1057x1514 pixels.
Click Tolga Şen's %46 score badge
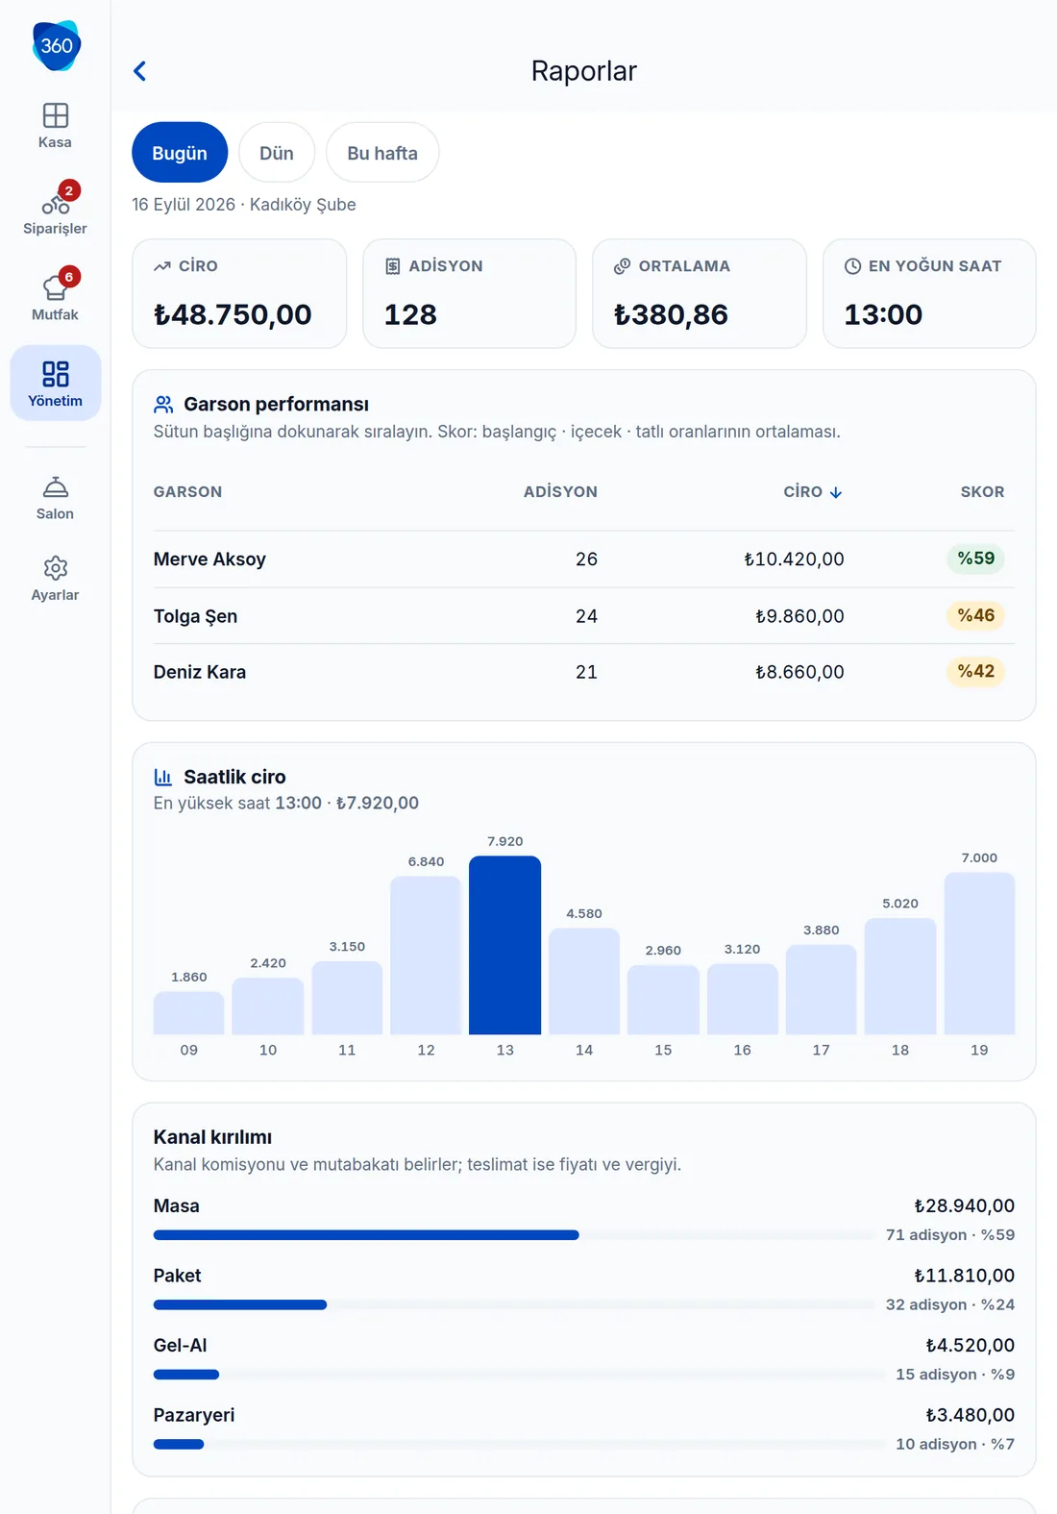point(975,615)
